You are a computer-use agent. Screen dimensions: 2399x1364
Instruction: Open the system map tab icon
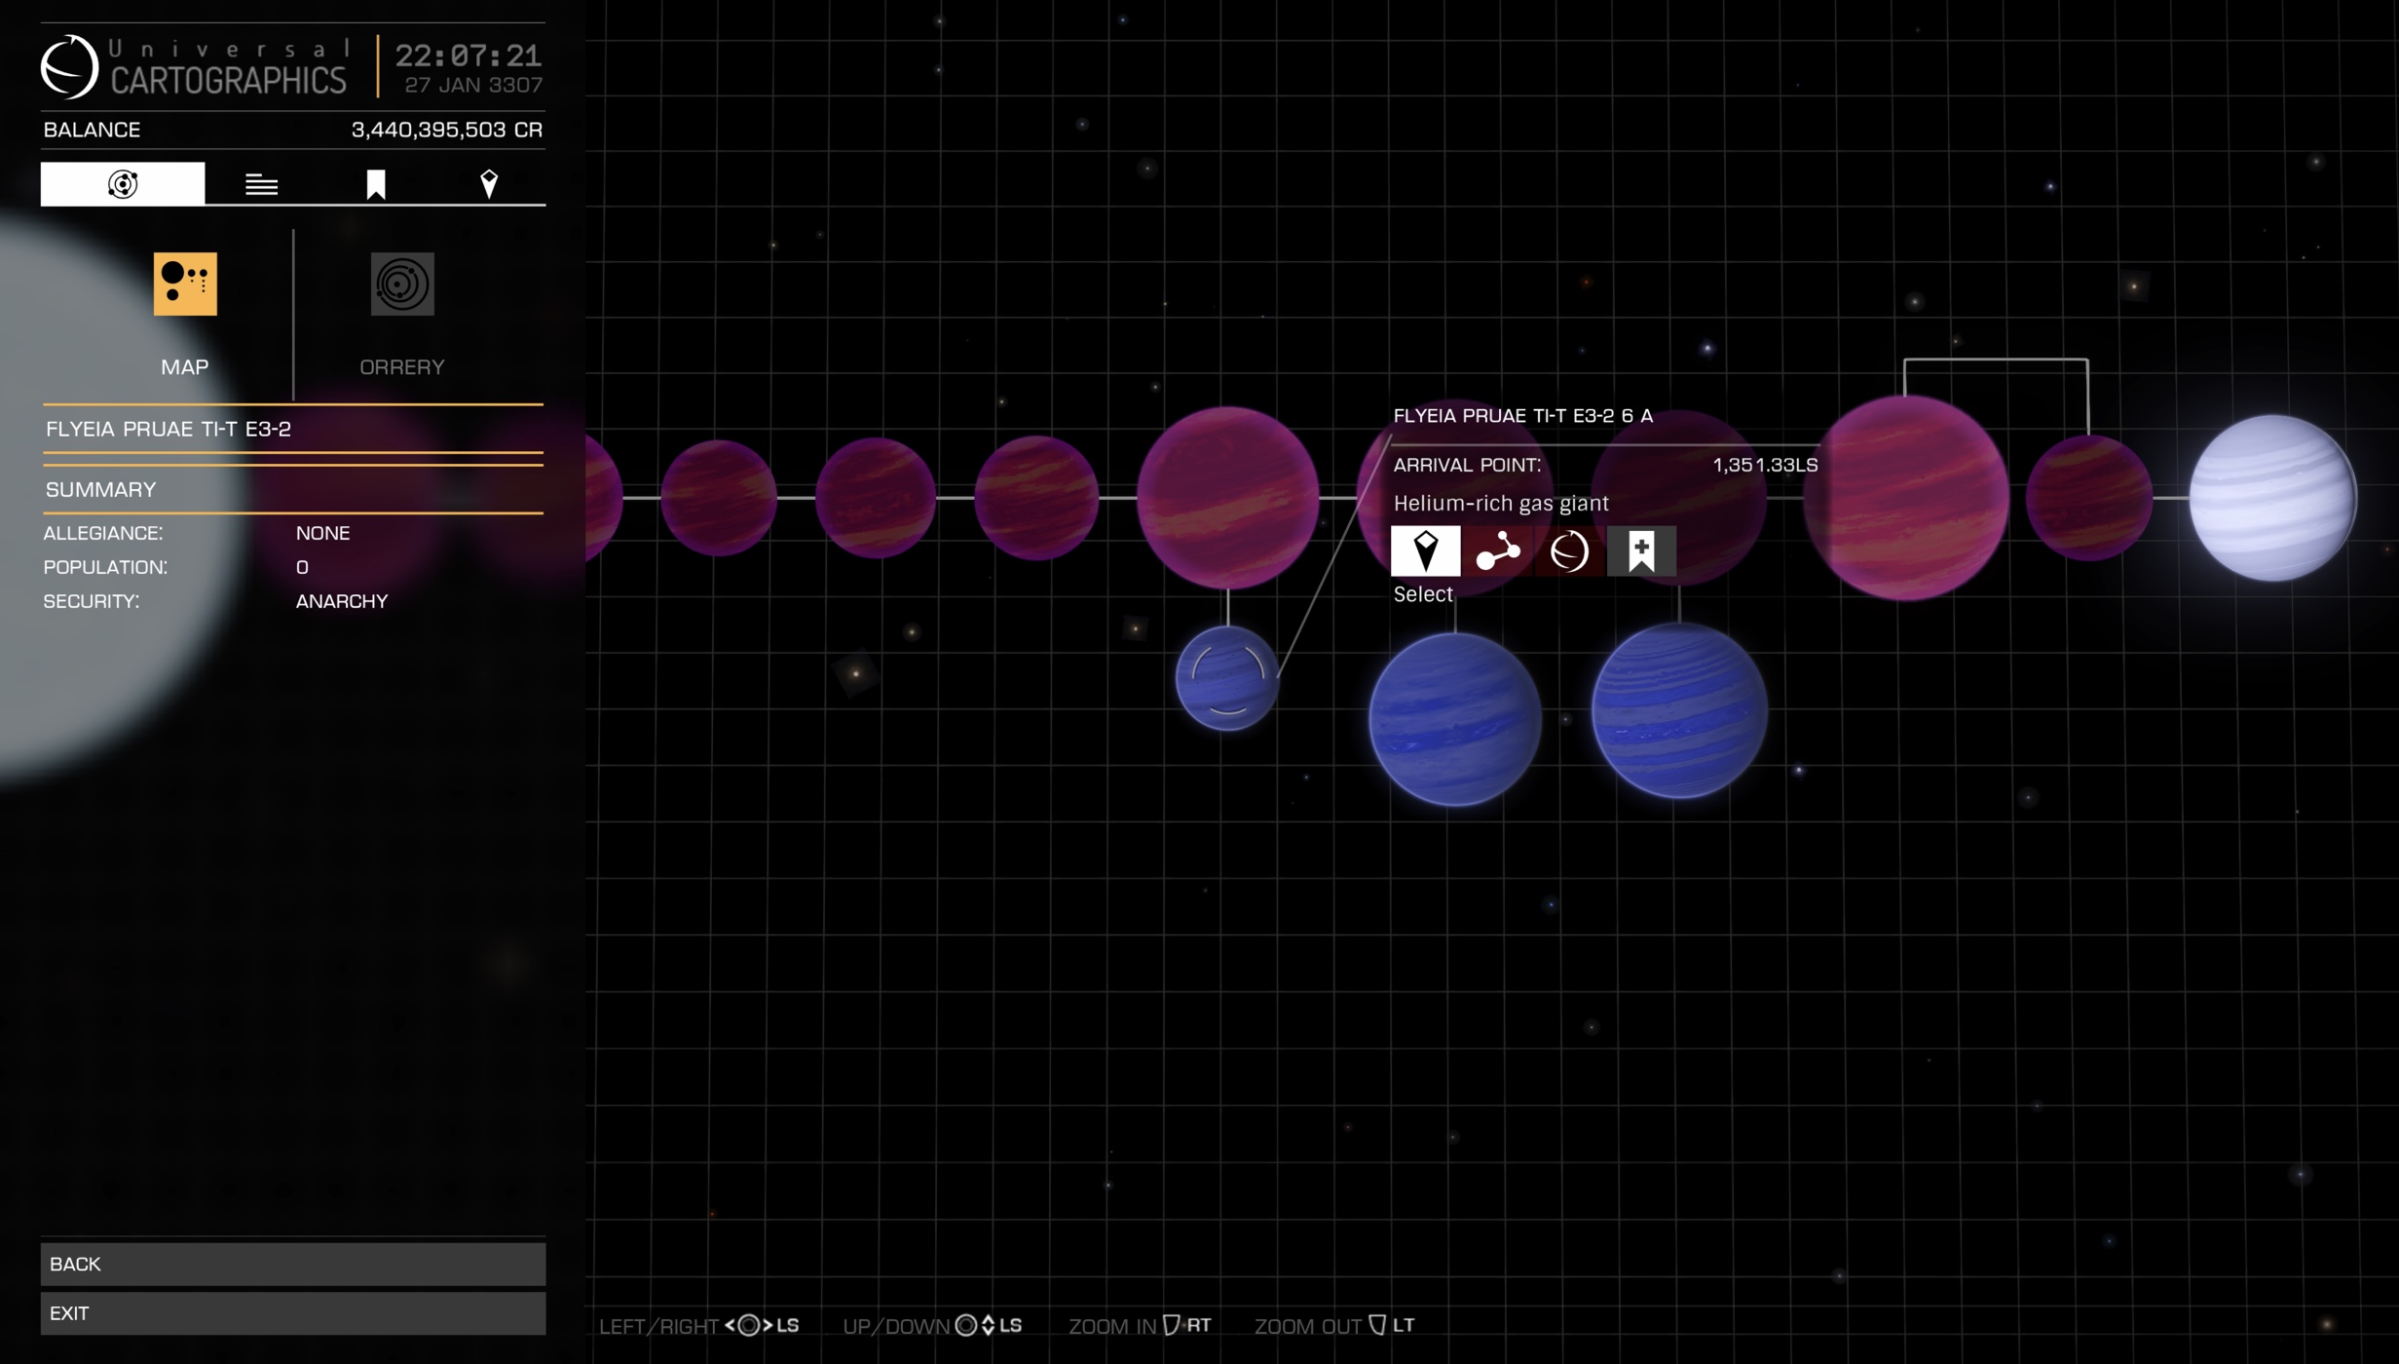coord(123,183)
